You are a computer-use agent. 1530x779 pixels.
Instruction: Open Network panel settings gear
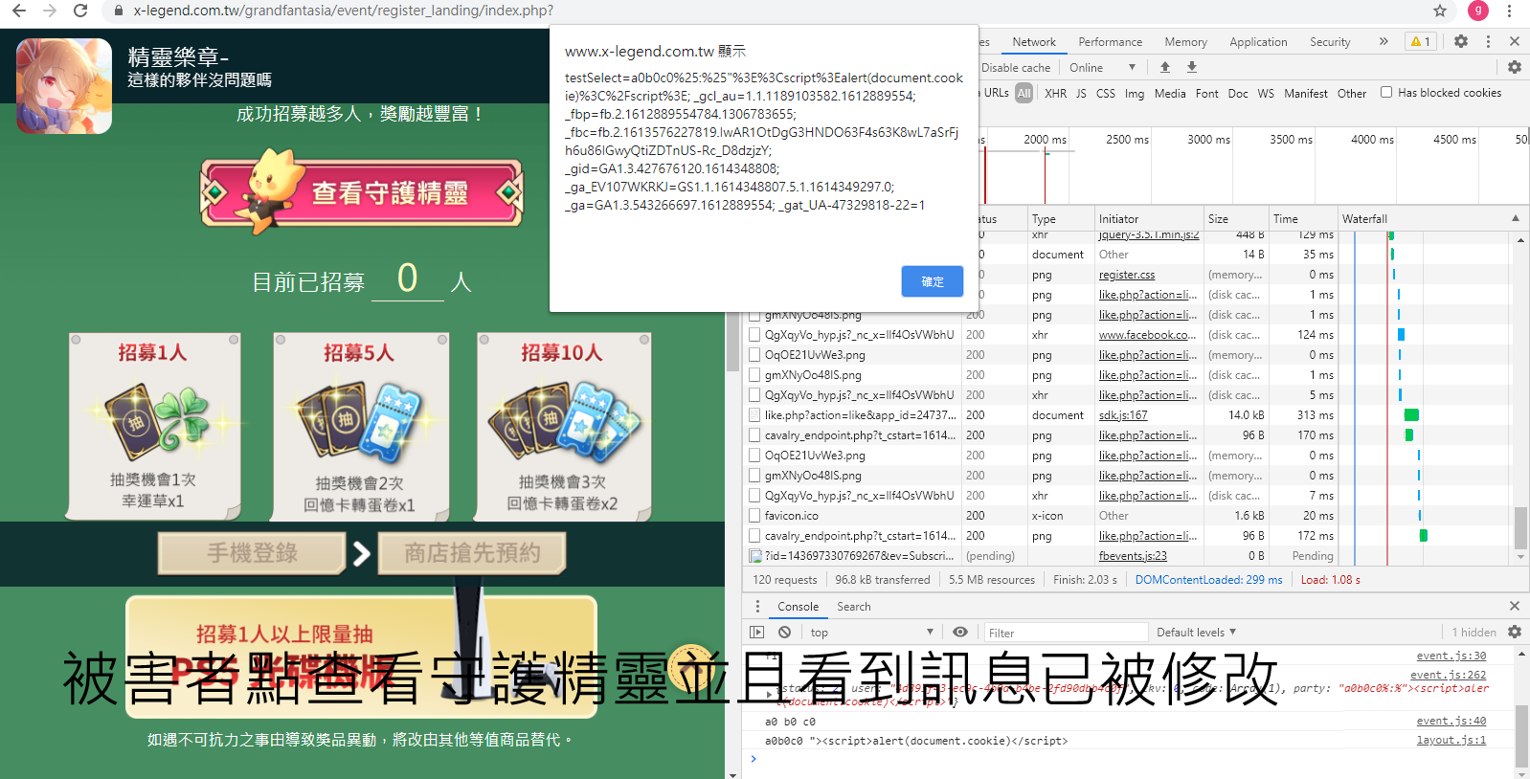tap(1515, 67)
